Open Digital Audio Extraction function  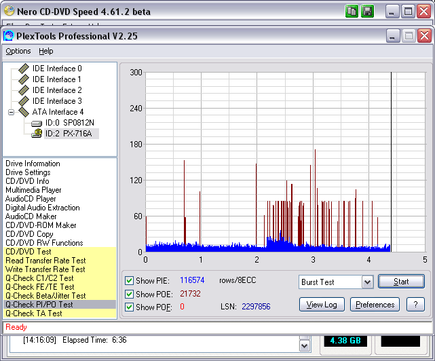click(x=43, y=208)
